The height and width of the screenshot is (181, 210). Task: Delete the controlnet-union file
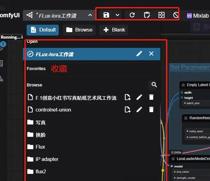pos(151,110)
